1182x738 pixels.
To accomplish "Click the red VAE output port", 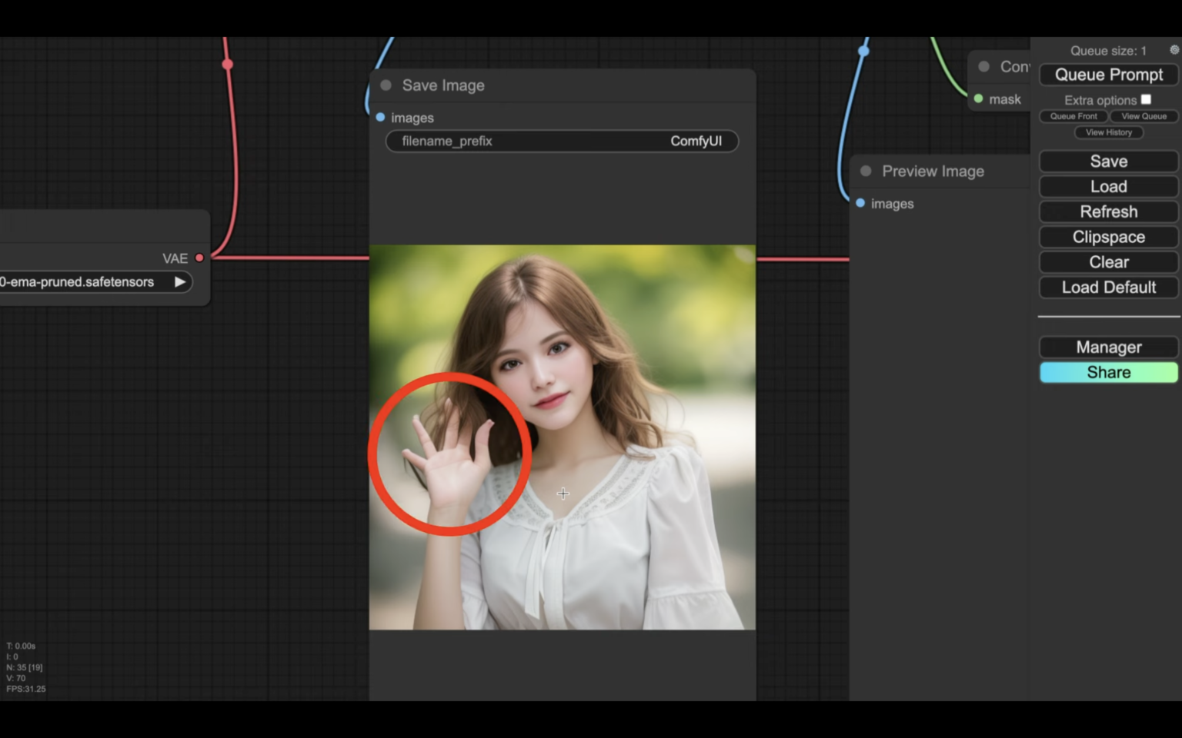I will click(x=199, y=258).
